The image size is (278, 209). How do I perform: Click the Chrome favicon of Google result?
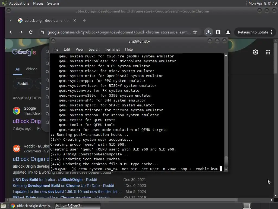[x=17, y=111]
